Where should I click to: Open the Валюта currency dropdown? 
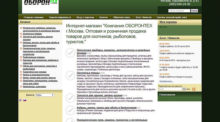point(45,95)
